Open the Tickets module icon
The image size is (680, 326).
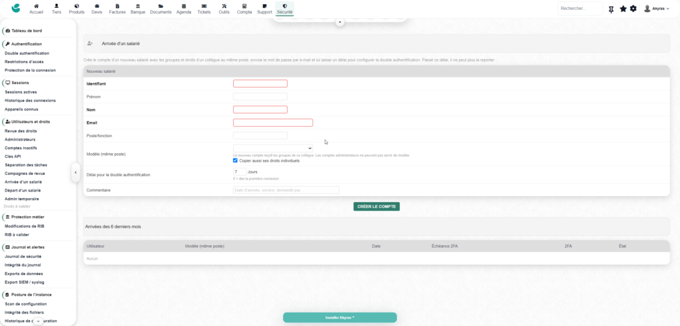(x=204, y=7)
